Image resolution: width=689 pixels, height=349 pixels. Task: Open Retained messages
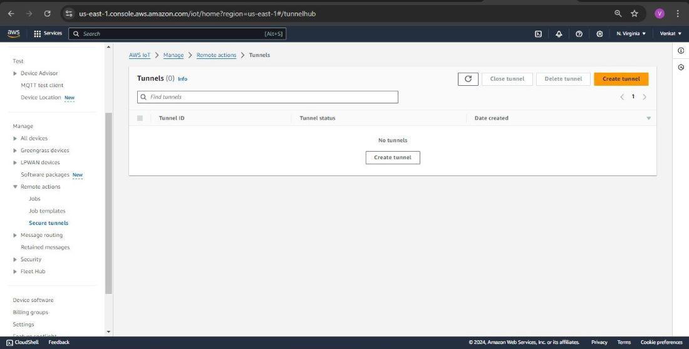45,247
